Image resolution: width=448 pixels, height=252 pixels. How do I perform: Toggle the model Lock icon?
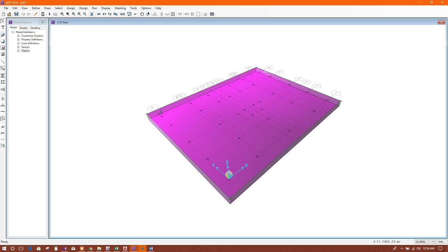click(x=42, y=14)
